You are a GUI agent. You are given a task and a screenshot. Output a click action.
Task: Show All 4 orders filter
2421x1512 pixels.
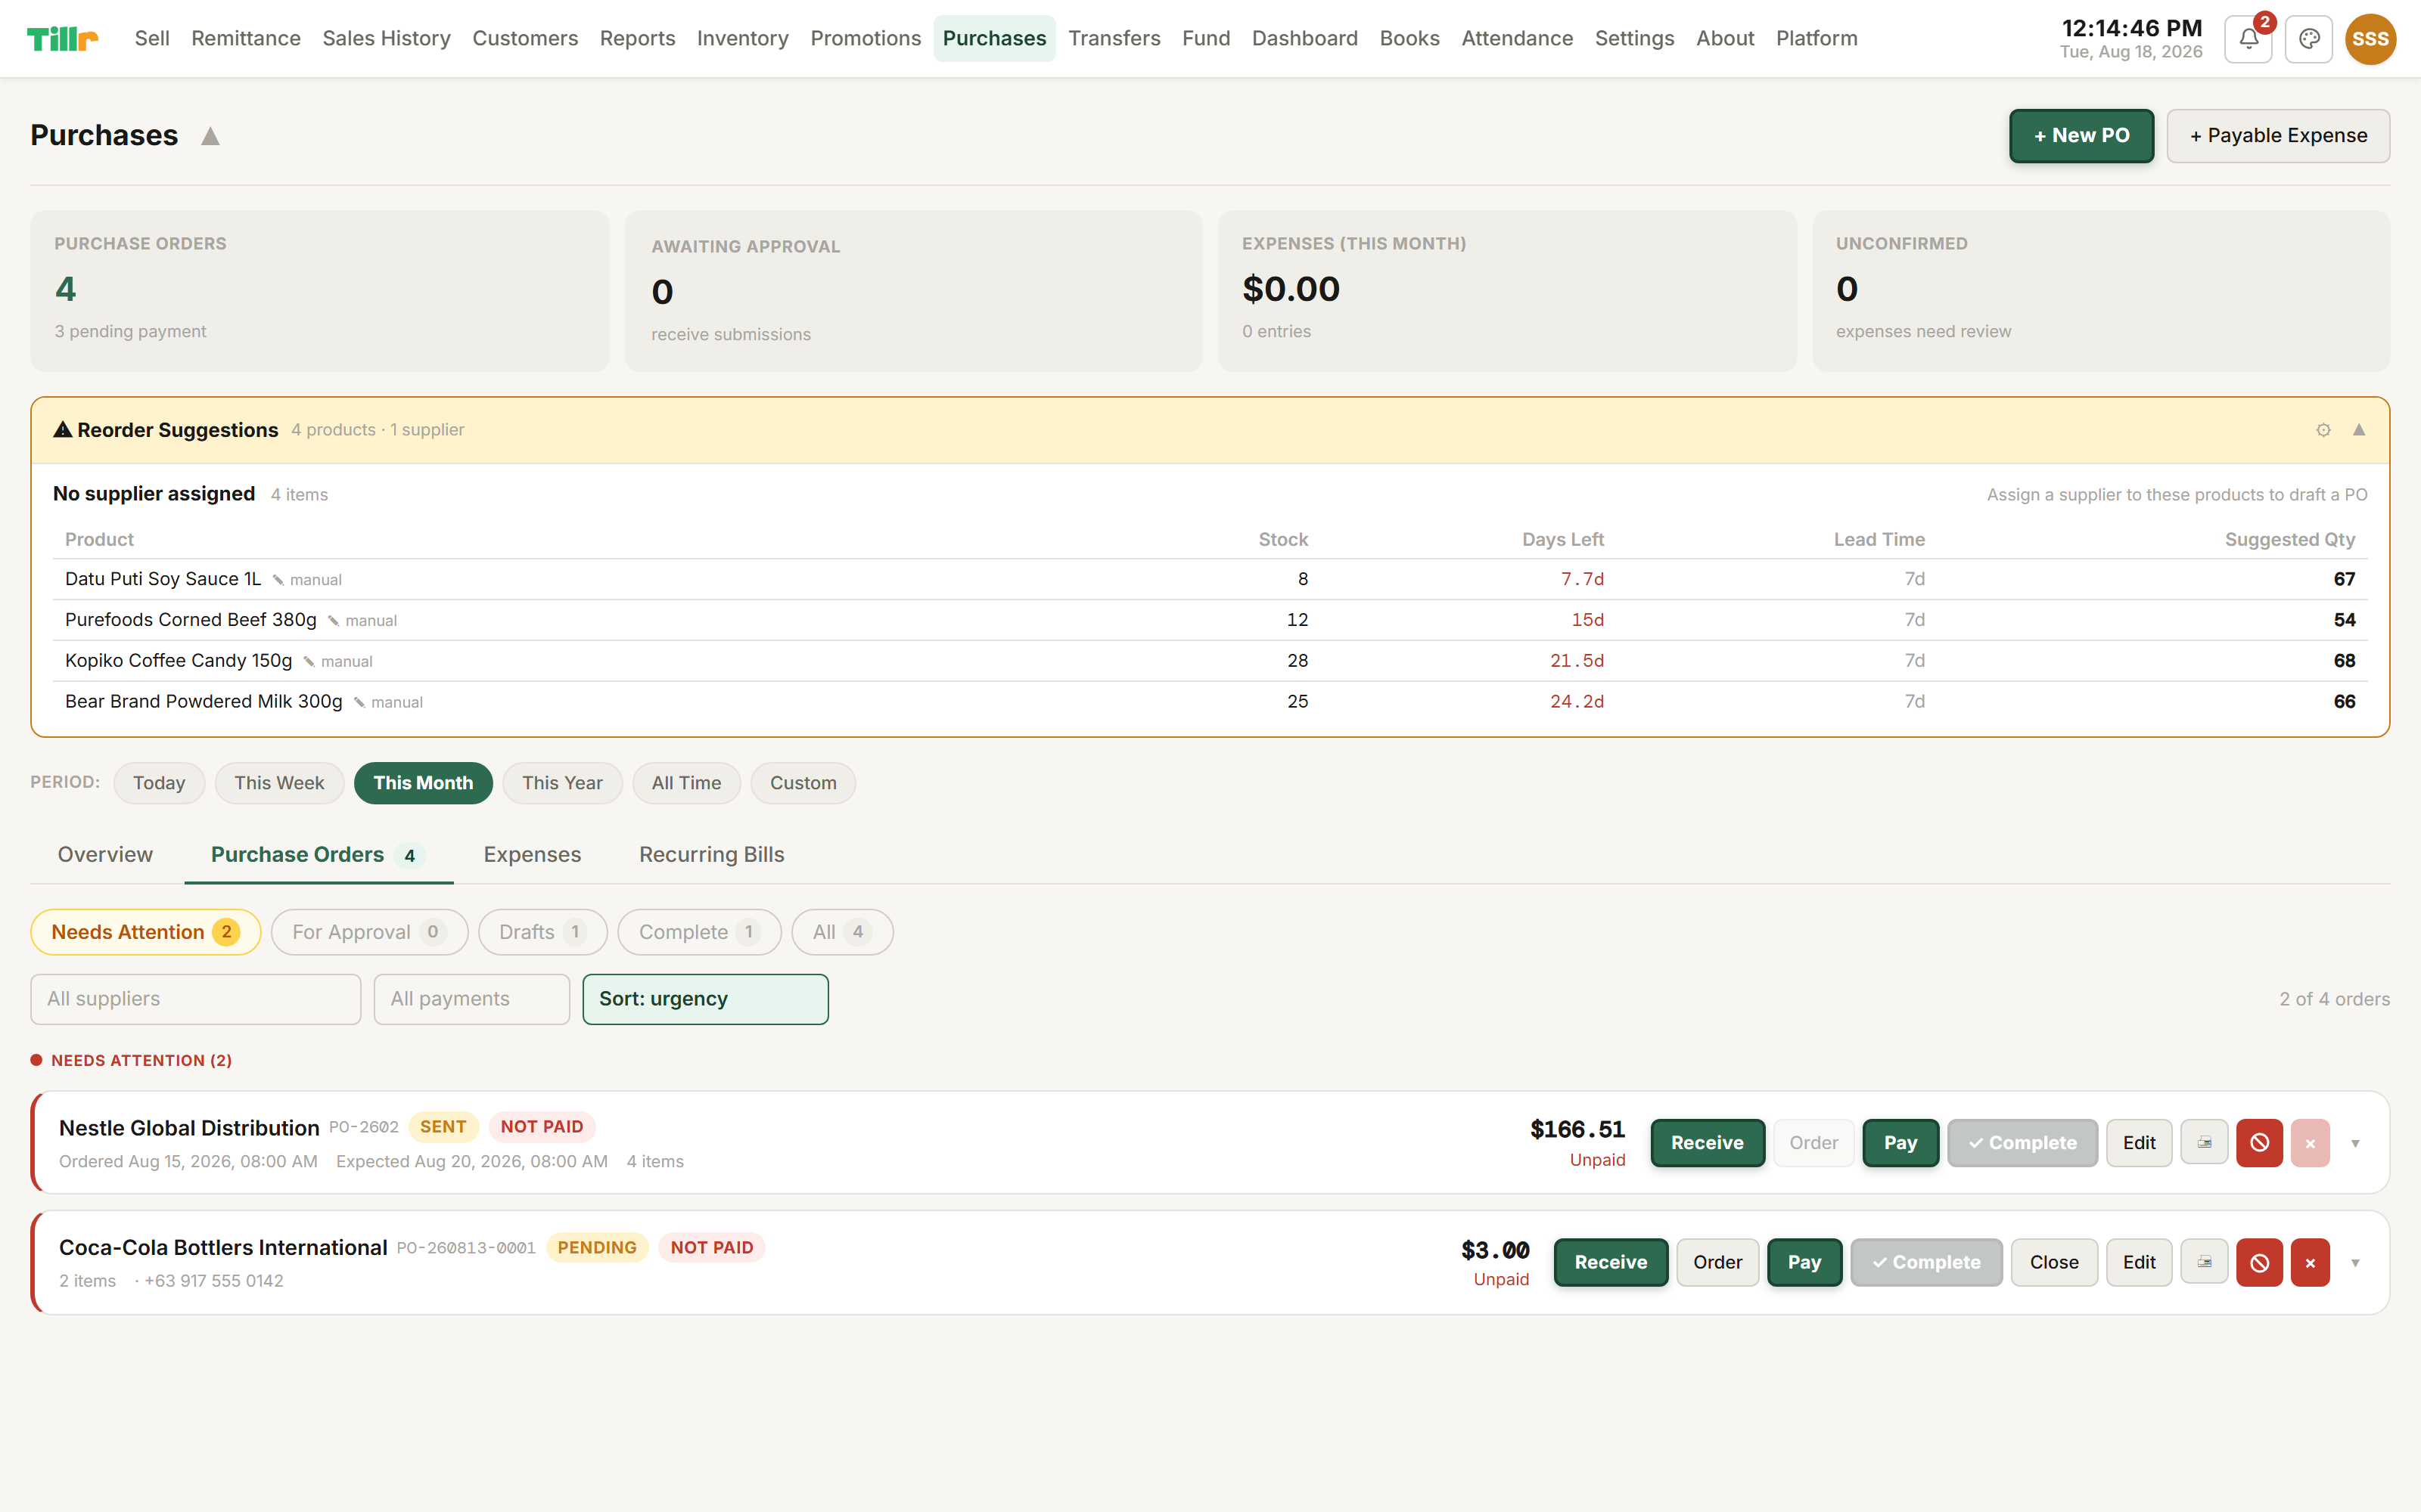point(842,932)
